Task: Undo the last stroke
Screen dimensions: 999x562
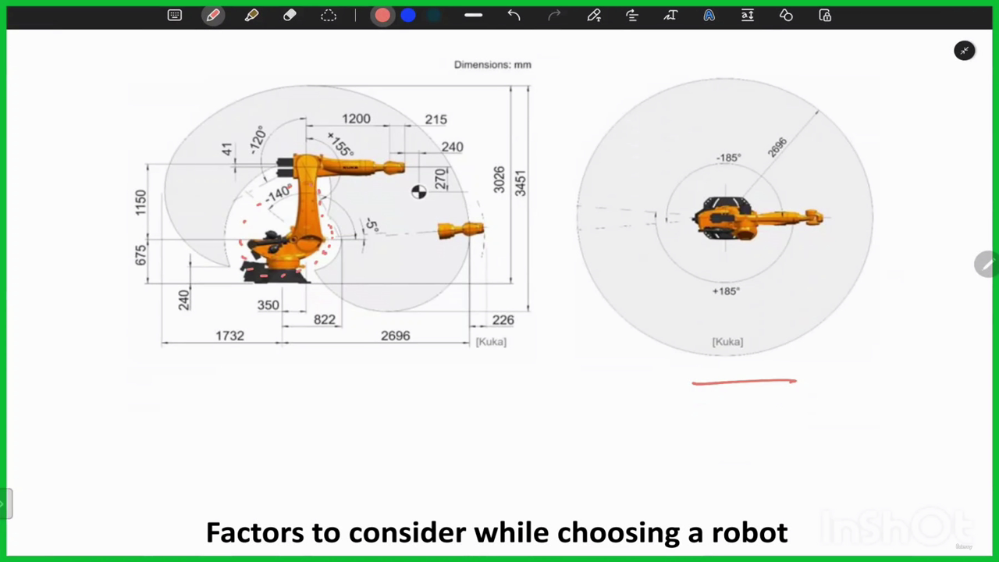Action: [514, 16]
